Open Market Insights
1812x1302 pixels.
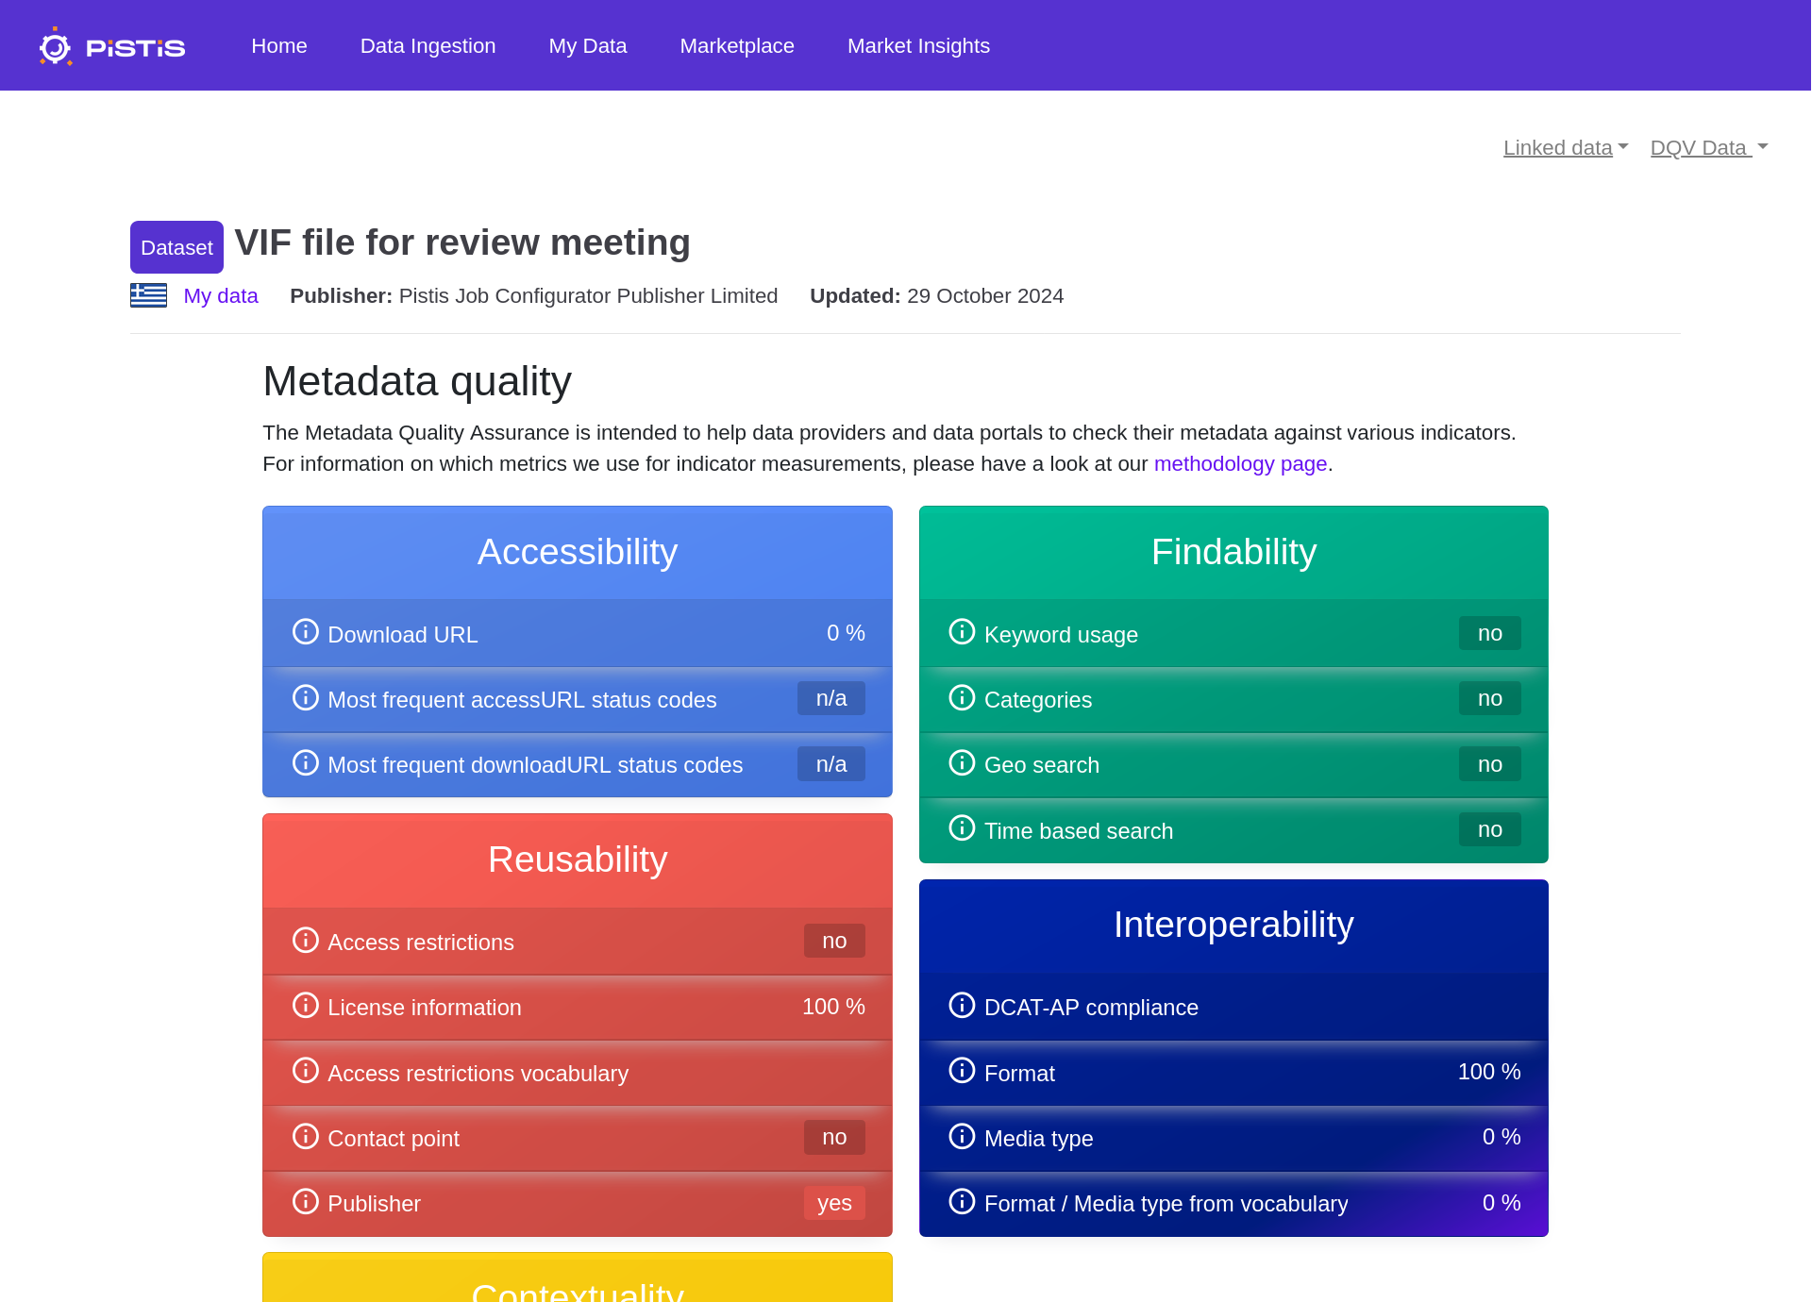tap(918, 46)
